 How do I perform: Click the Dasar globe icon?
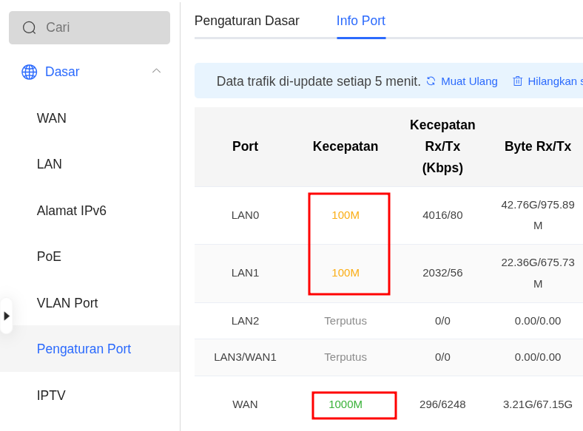(x=30, y=72)
